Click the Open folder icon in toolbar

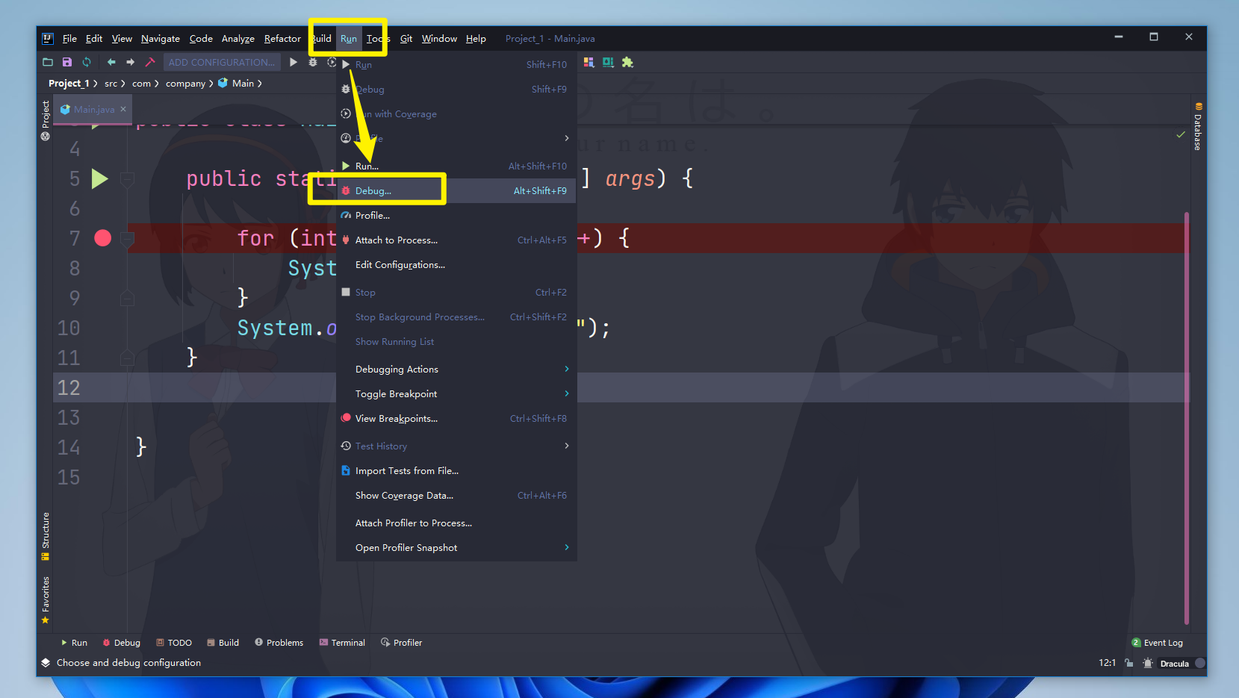[x=48, y=62]
